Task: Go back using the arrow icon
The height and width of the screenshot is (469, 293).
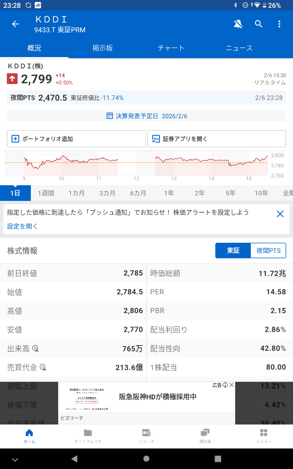Action: click(15, 24)
